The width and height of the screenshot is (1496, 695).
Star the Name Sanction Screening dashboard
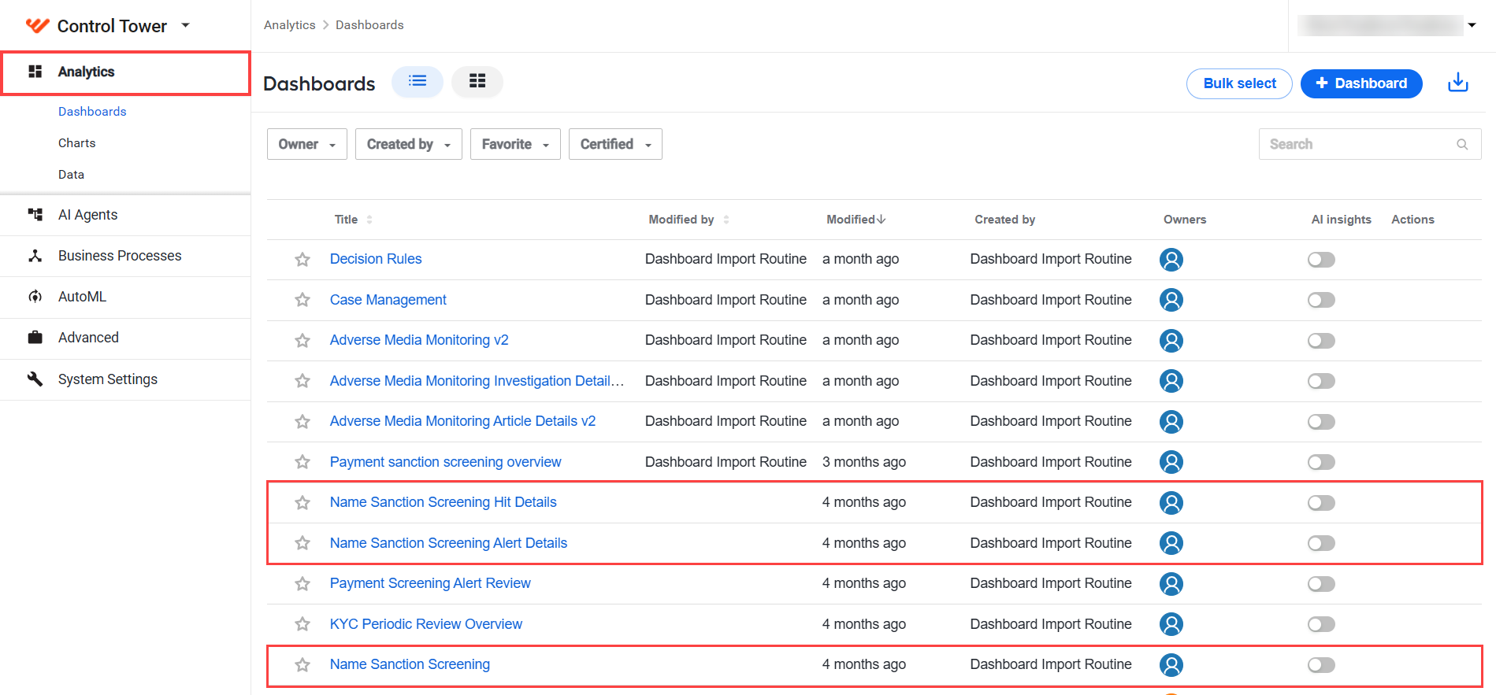[303, 665]
